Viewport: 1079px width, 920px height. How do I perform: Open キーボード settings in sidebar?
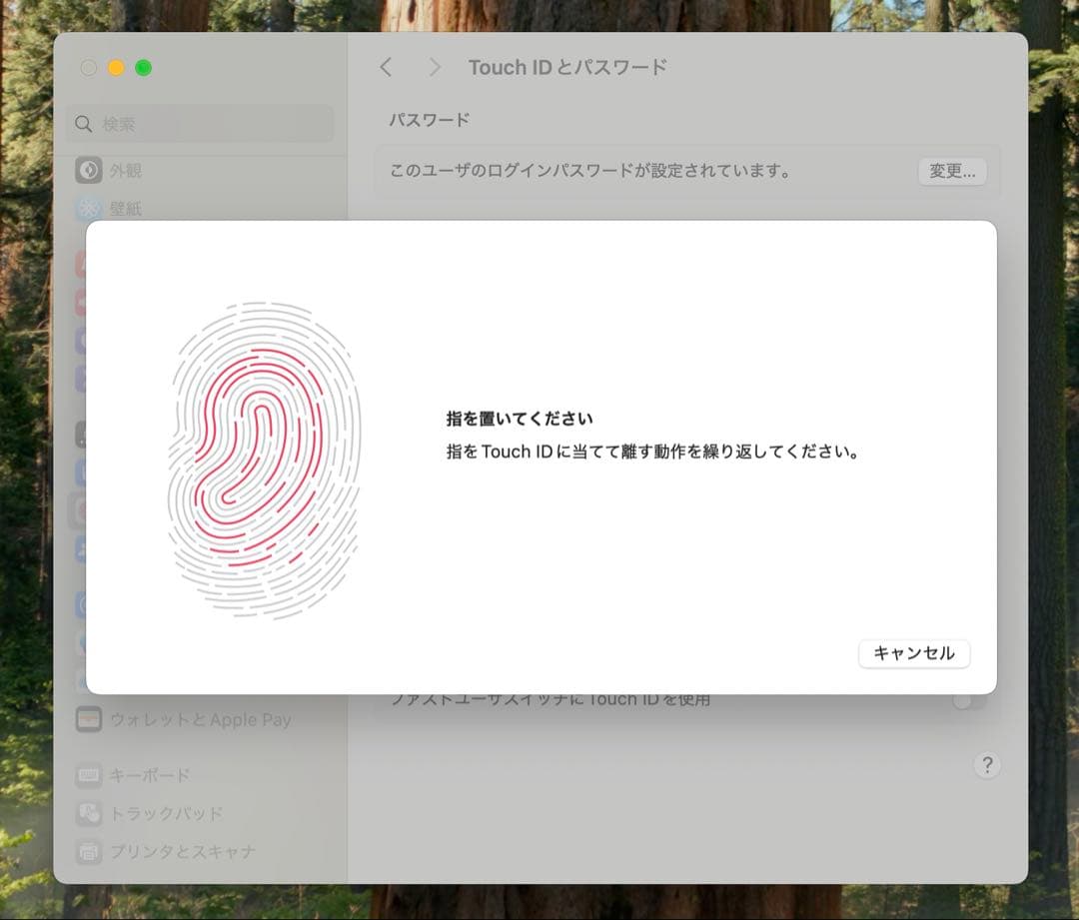tap(150, 775)
